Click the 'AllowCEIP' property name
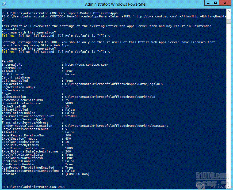This screenshot has height=190, width=233. 10,132
